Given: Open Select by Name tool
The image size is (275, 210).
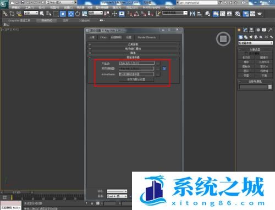Looking at the screenshot, I should click(x=48, y=14).
